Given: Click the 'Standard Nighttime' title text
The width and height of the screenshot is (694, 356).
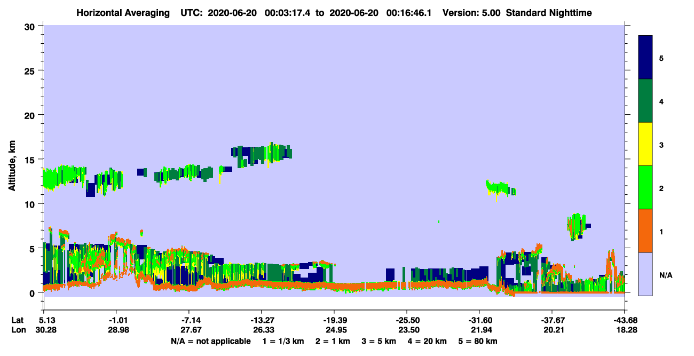Looking at the screenshot, I should tap(549, 12).
